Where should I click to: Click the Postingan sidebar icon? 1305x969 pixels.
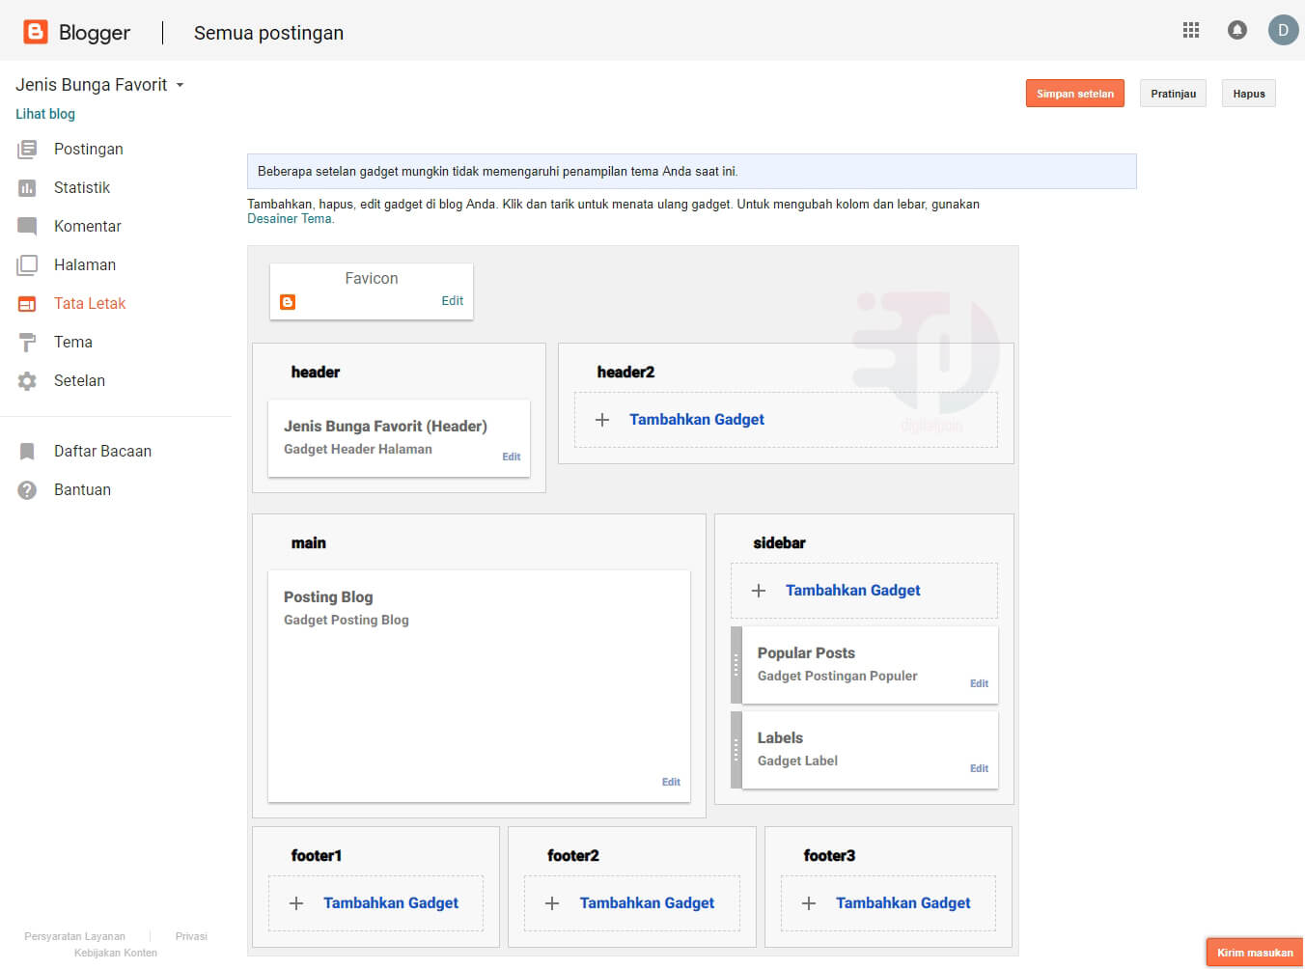(27, 149)
